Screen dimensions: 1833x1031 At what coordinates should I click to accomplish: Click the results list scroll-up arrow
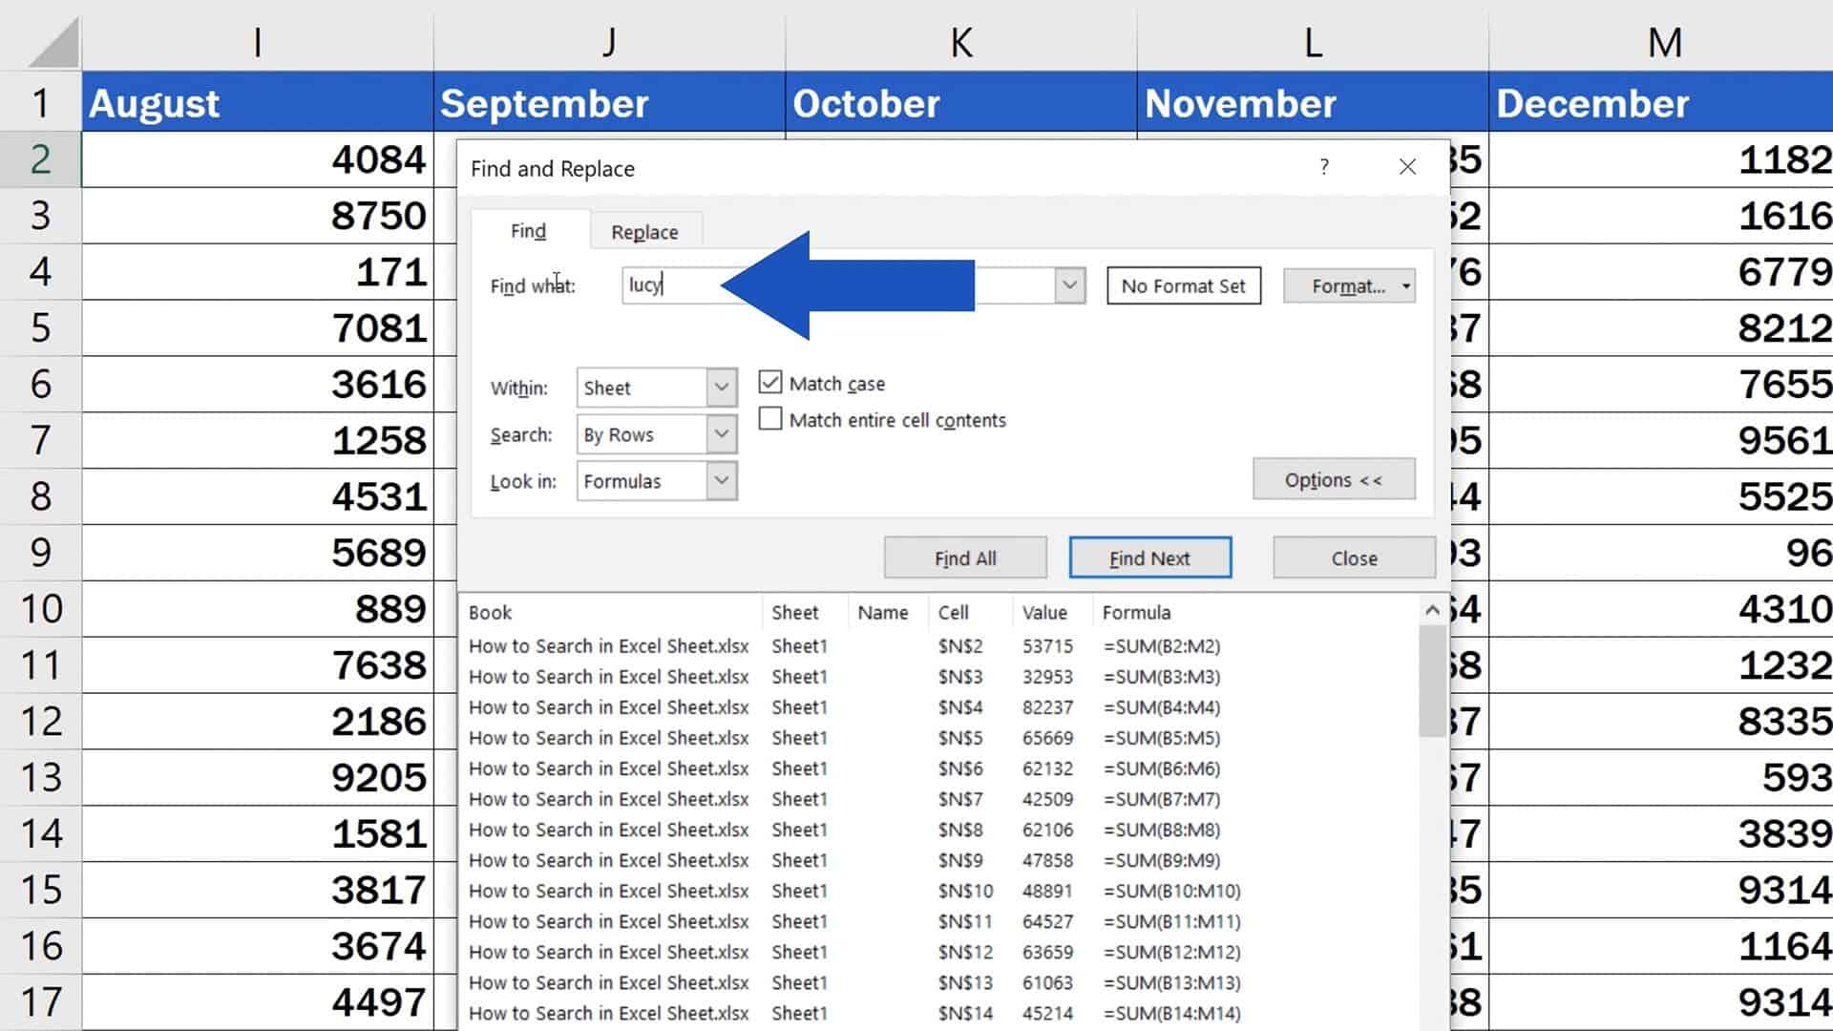(x=1431, y=609)
